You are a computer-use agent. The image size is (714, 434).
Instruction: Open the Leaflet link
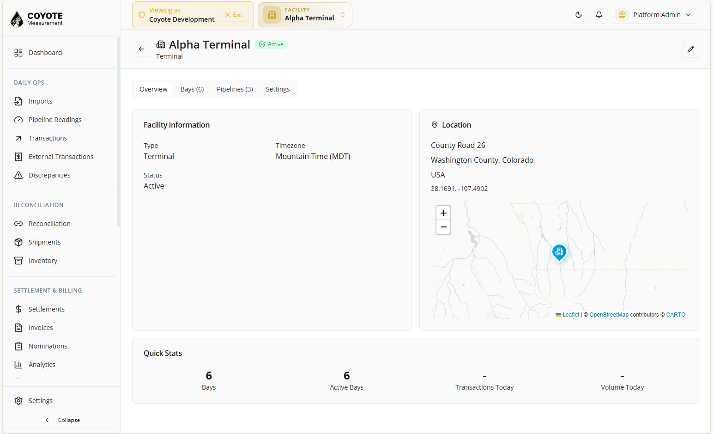(571, 315)
